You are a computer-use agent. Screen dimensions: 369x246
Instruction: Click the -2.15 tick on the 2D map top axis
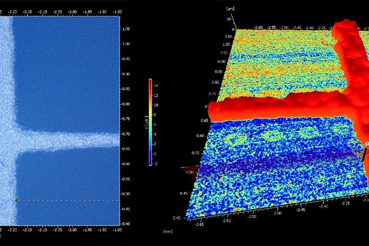[28, 12]
